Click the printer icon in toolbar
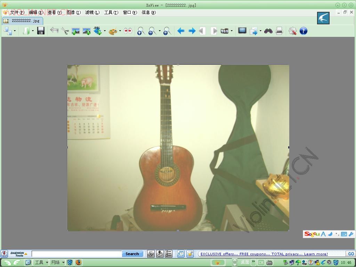This screenshot has width=356, height=267. [x=279, y=31]
